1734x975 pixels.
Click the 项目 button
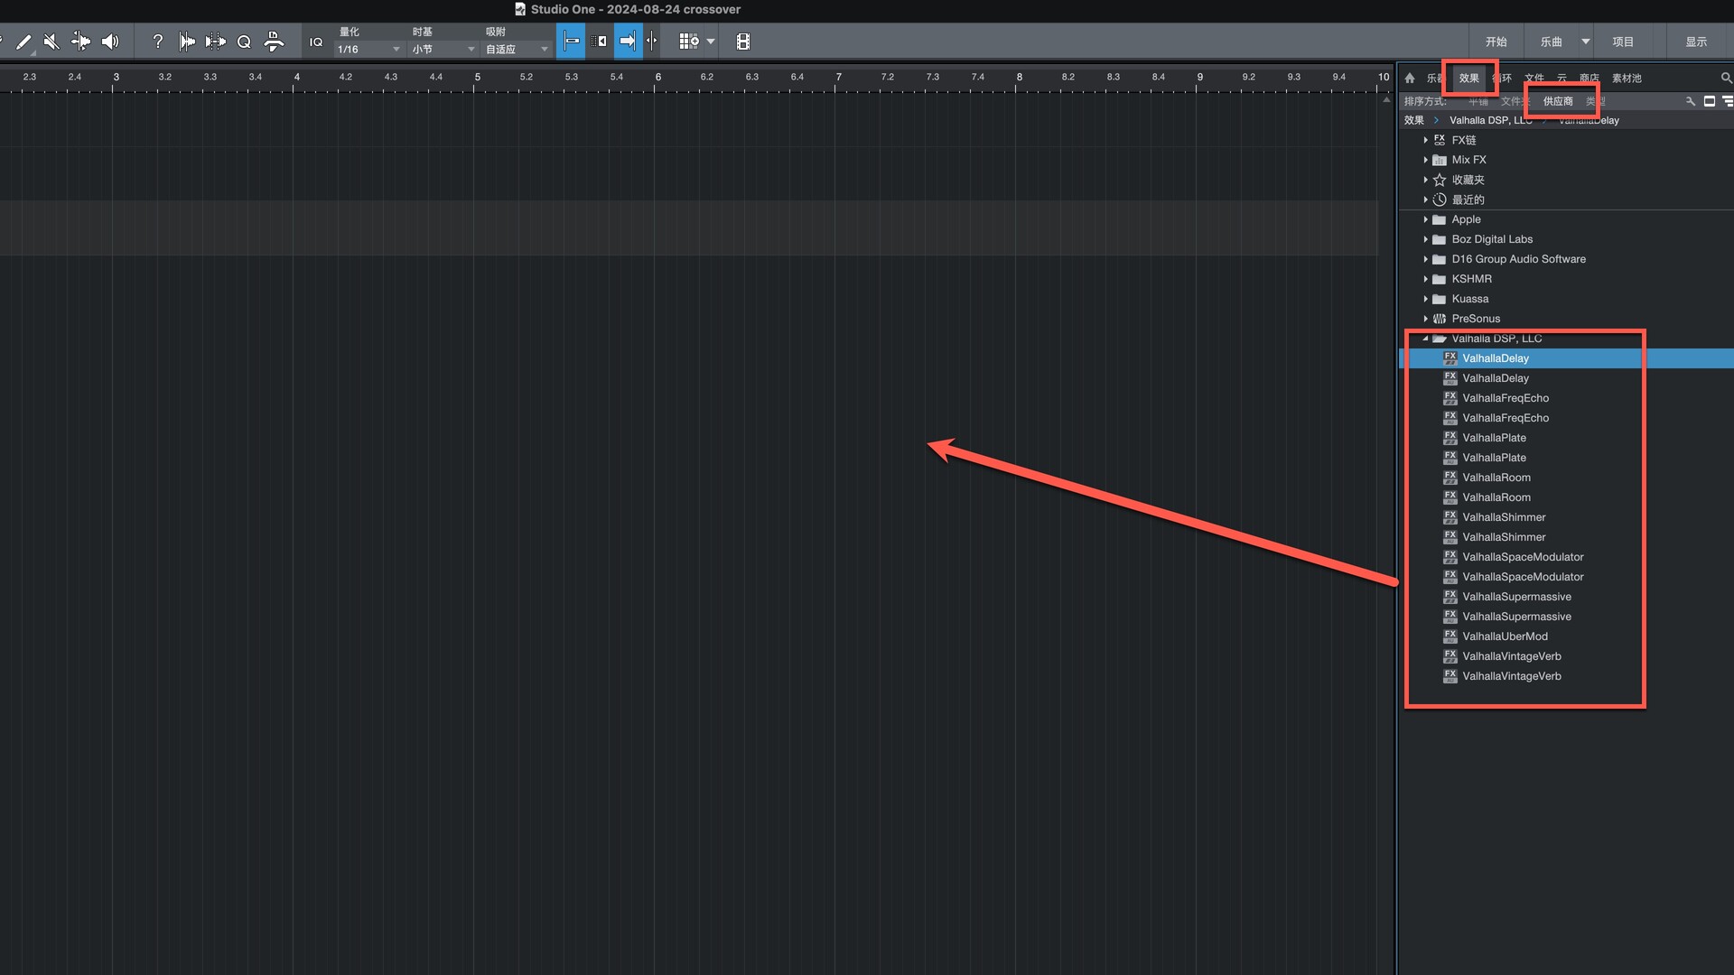pos(1624,42)
